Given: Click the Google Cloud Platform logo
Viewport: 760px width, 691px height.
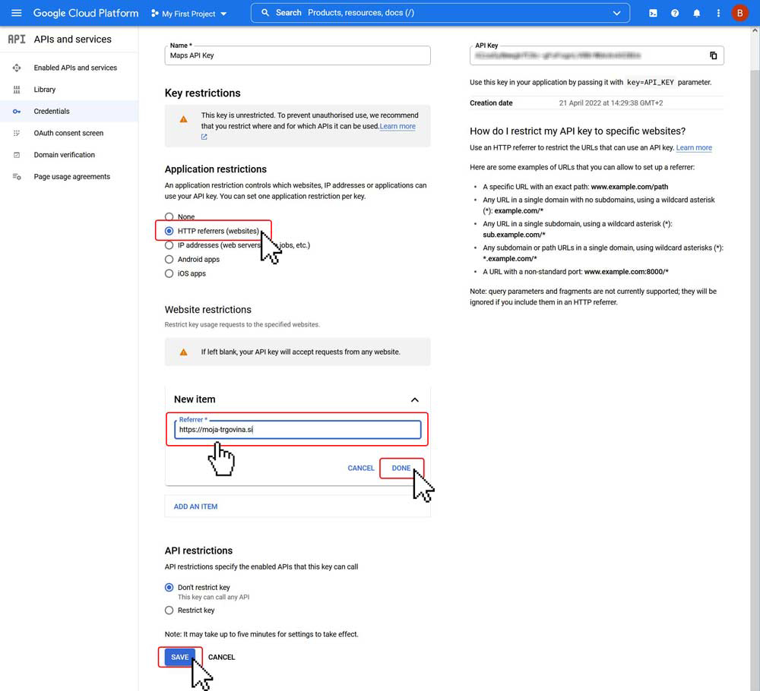Looking at the screenshot, I should pos(86,13).
